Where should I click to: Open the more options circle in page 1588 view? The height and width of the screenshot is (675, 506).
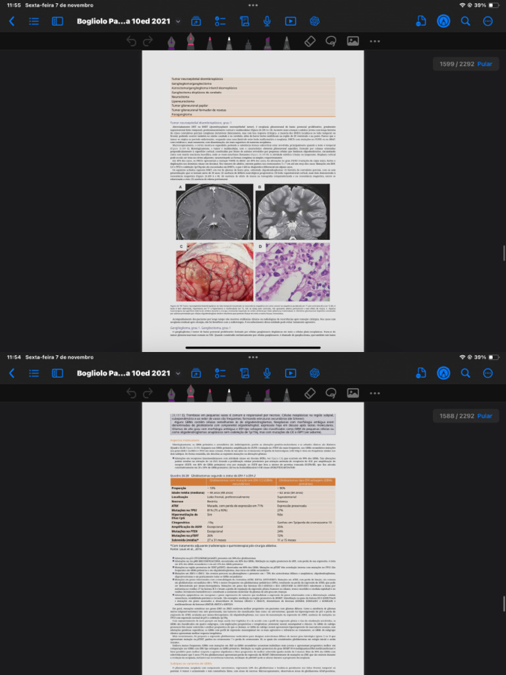[x=488, y=373]
